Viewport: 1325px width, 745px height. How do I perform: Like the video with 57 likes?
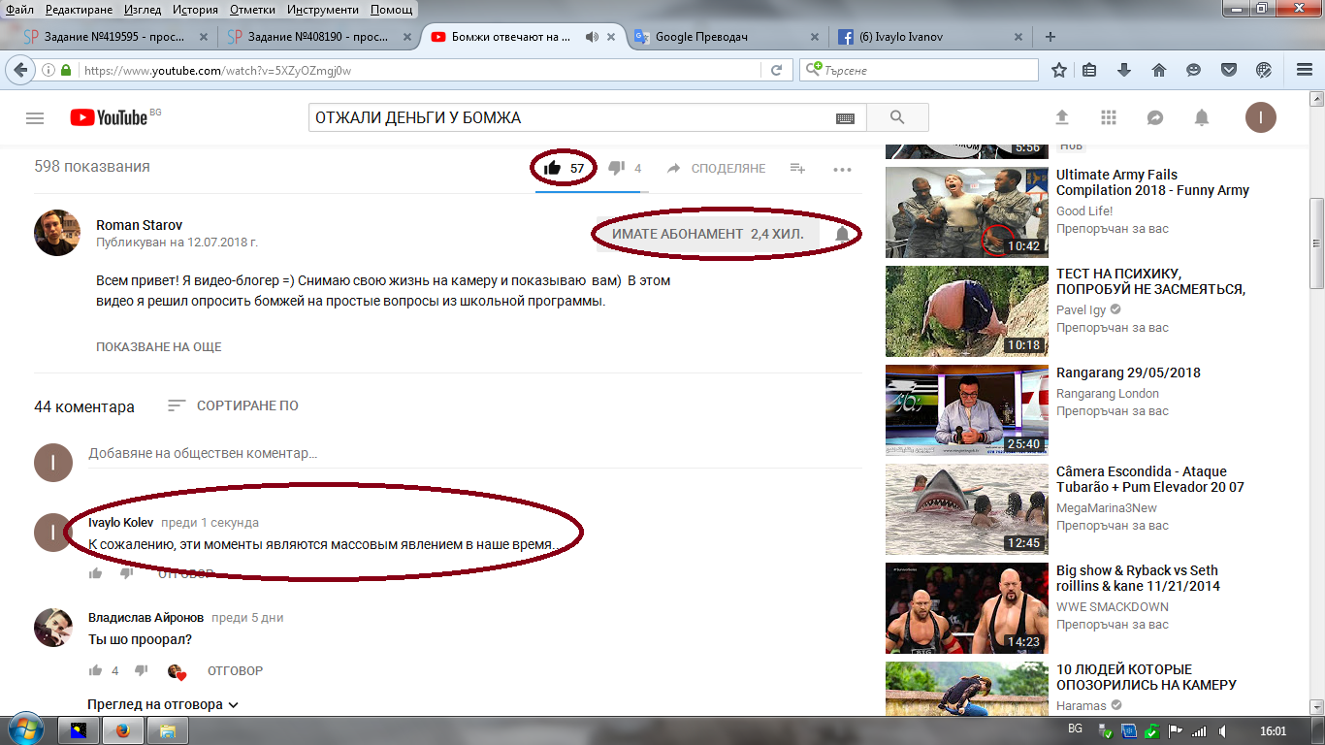(553, 168)
